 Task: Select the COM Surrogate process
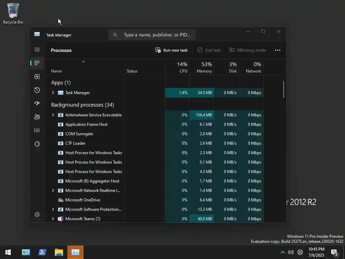[79, 134]
